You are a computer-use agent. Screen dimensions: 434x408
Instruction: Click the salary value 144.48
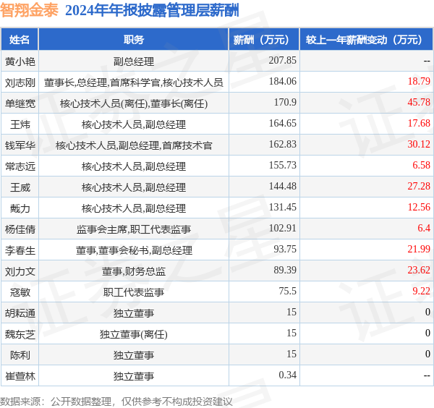[282, 187]
